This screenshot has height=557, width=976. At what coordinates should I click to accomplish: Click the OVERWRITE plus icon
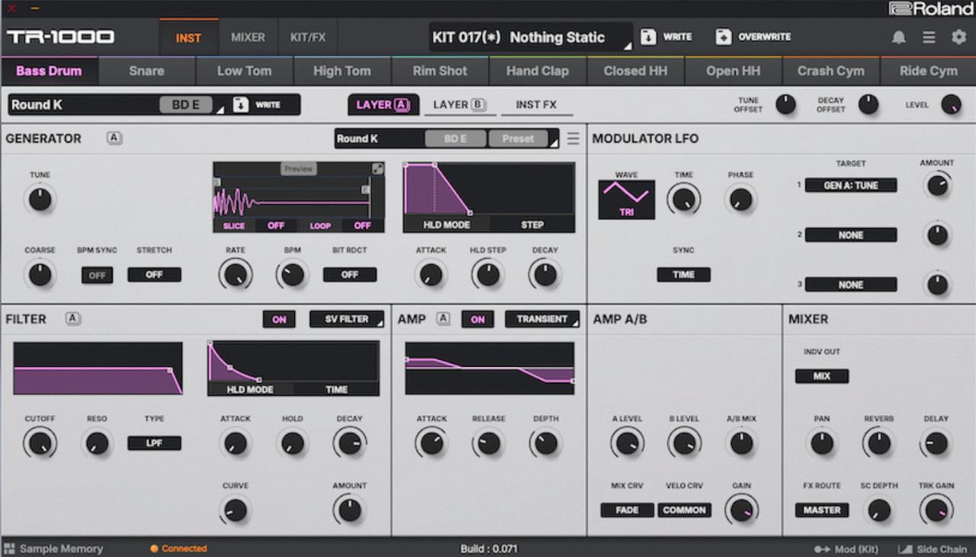[723, 37]
